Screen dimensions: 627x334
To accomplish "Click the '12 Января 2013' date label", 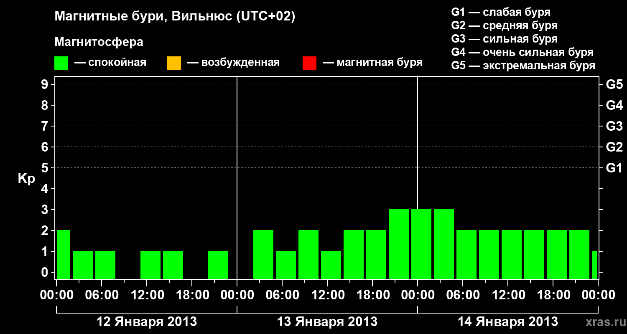I will pos(147,322).
